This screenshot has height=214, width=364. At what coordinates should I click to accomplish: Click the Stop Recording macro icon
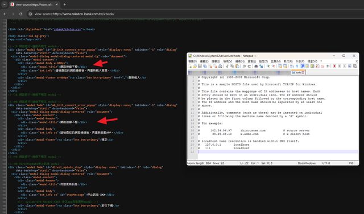(x=340, y=66)
